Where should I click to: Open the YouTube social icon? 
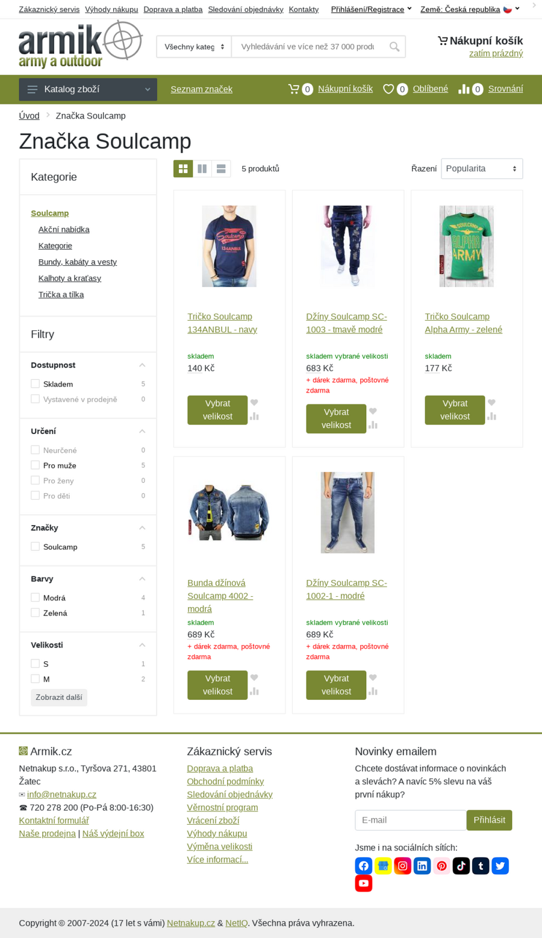point(364,883)
